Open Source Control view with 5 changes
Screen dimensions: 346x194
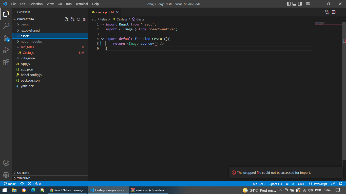[x=6, y=38]
